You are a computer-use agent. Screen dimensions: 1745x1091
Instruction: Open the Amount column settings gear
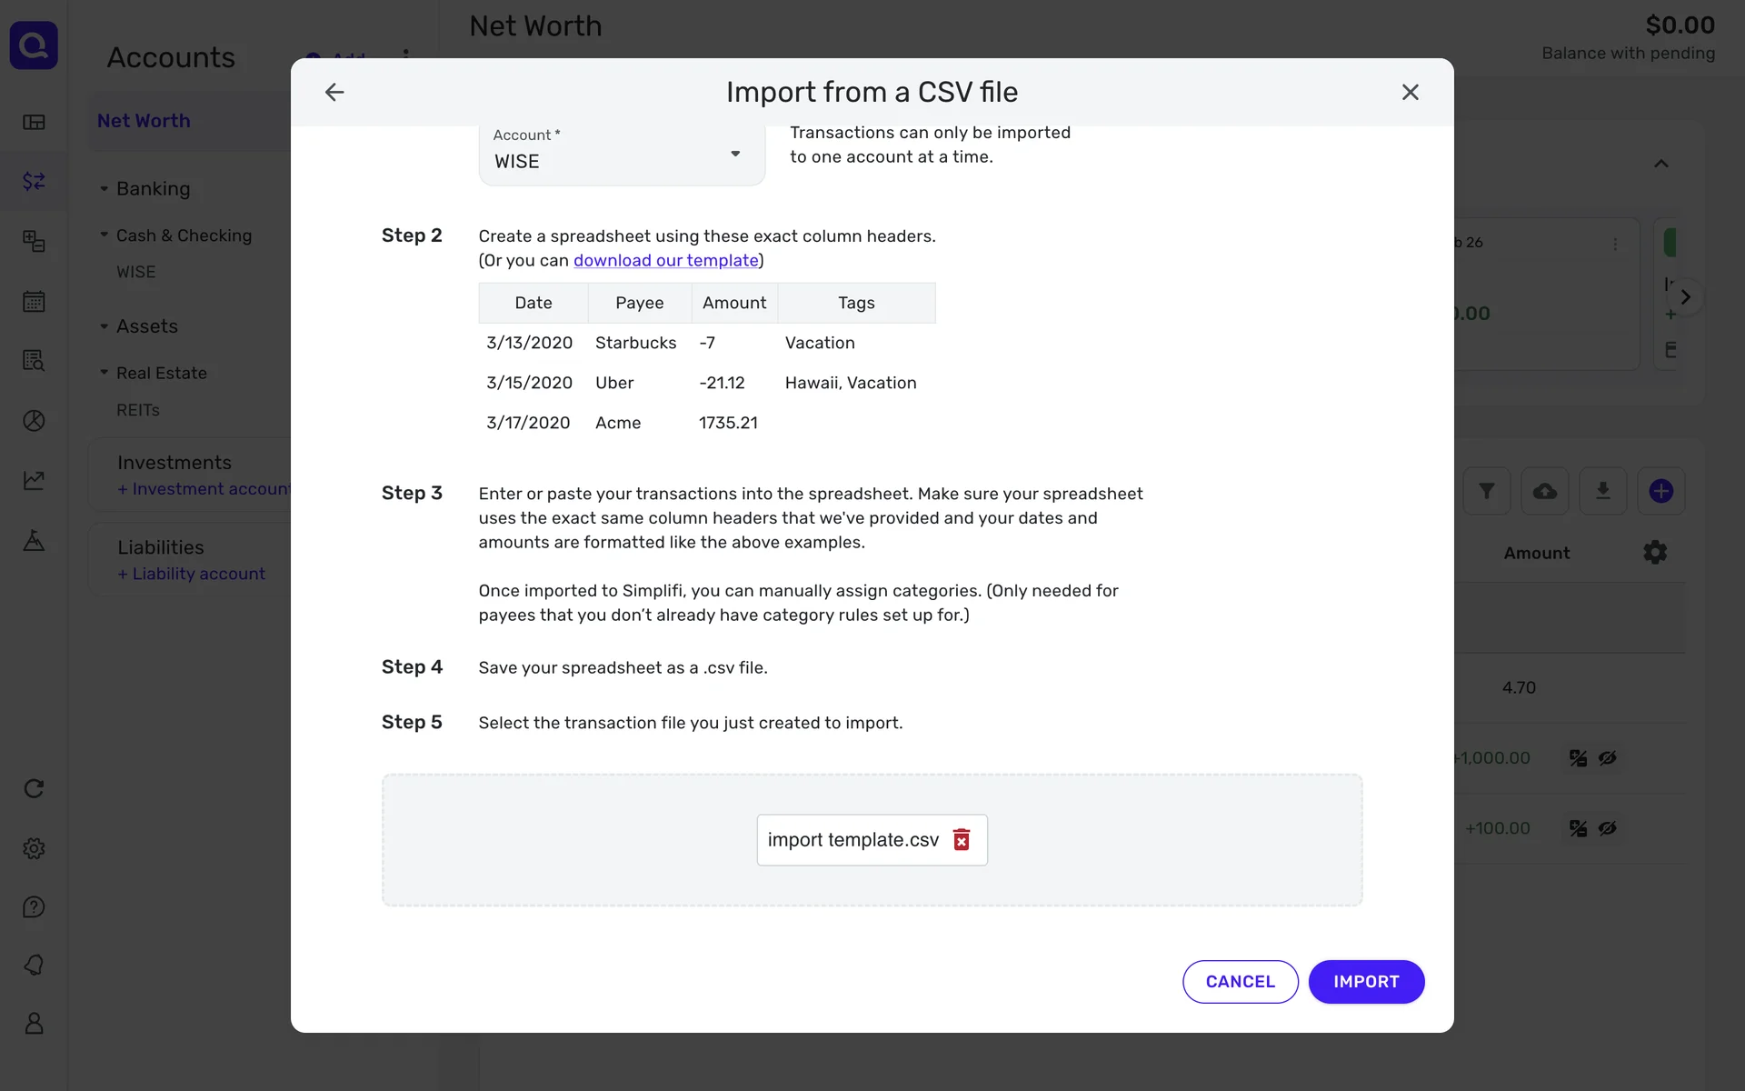1655,553
